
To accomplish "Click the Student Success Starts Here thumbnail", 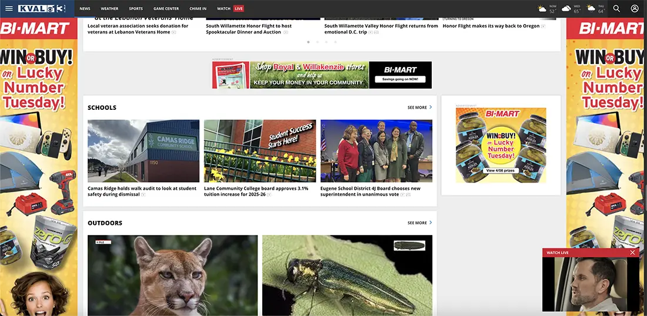I will click(x=260, y=151).
